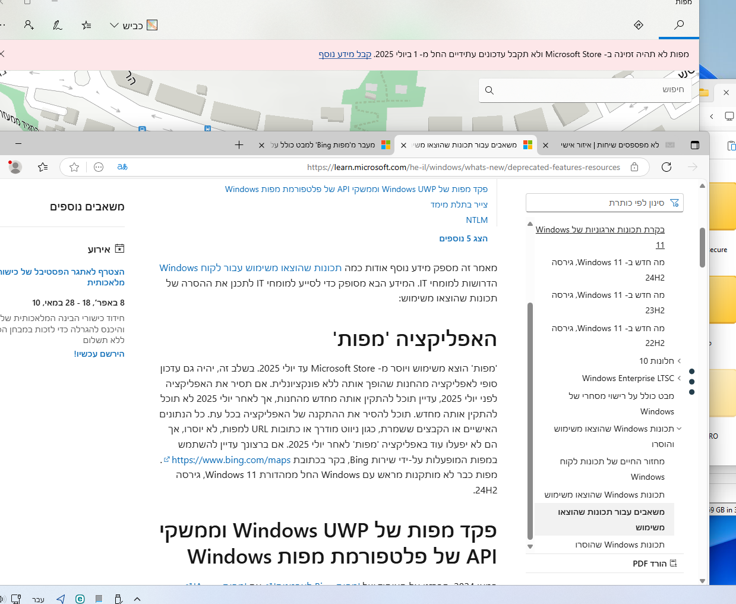Open מה חדש ב- Windows 11 גירסה 23H2
The width and height of the screenshot is (736, 604).
608,303
